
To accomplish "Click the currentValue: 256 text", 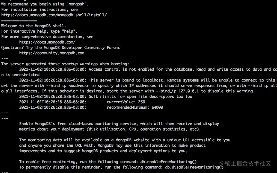I will point(126,102).
